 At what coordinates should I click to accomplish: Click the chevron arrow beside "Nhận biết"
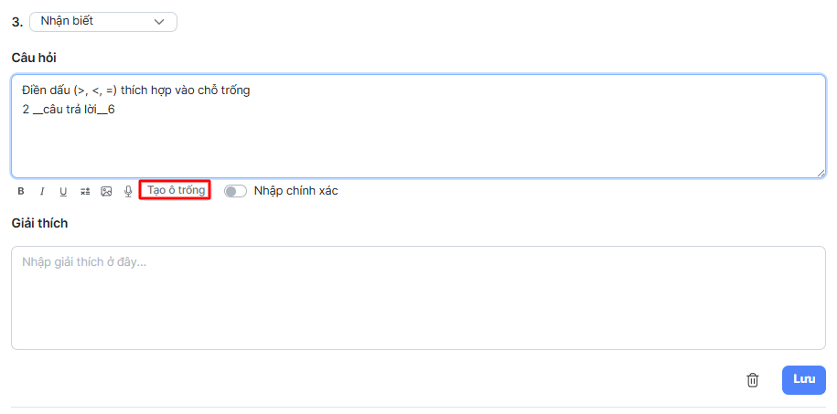pos(160,21)
